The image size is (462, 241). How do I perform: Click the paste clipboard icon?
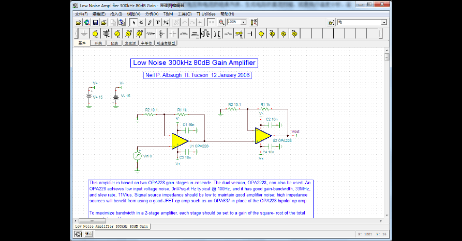[x=122, y=22]
